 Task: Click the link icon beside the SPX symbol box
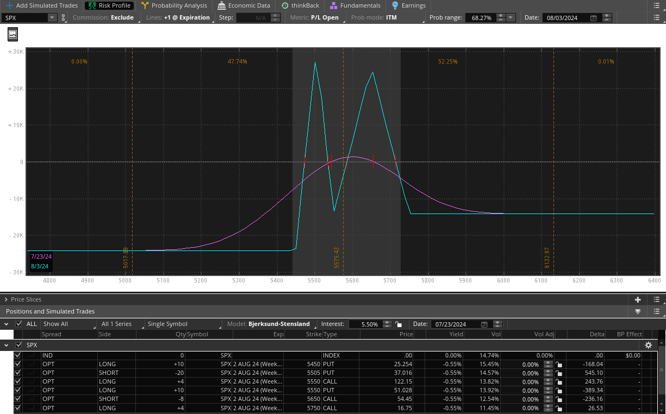pos(63,17)
